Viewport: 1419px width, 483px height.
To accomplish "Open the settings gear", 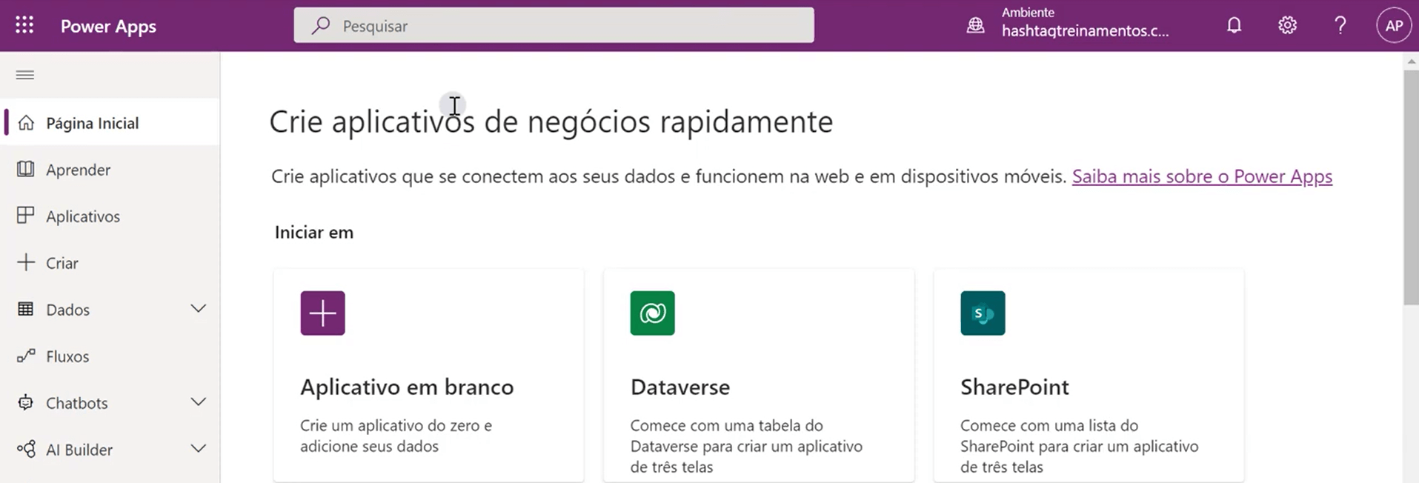I will tap(1286, 24).
